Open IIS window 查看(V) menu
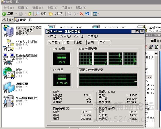Viewport: 161px width, 129px height. click(x=155, y=41)
